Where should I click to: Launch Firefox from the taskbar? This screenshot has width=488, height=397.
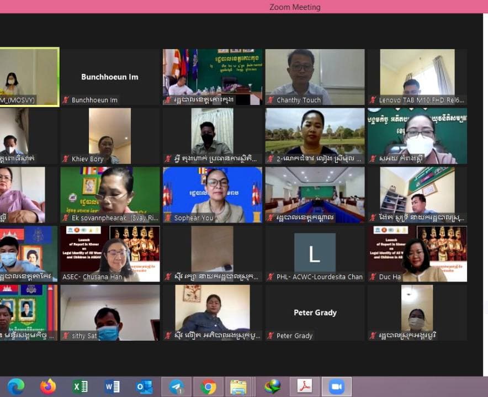[48, 387]
